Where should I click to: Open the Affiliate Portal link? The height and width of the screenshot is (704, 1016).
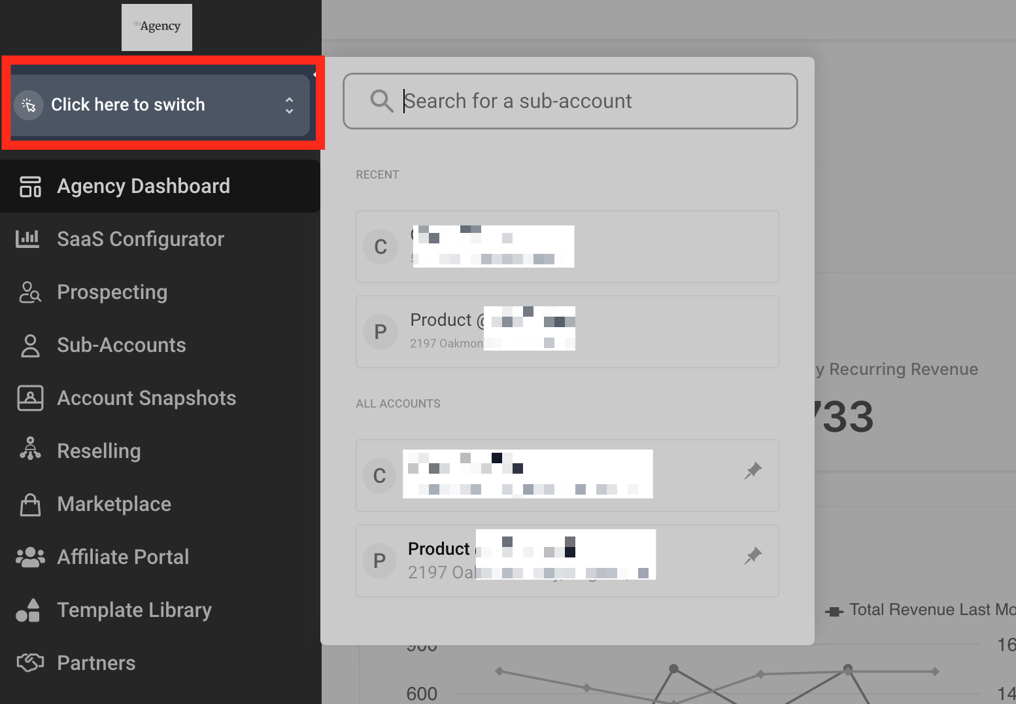pos(123,557)
